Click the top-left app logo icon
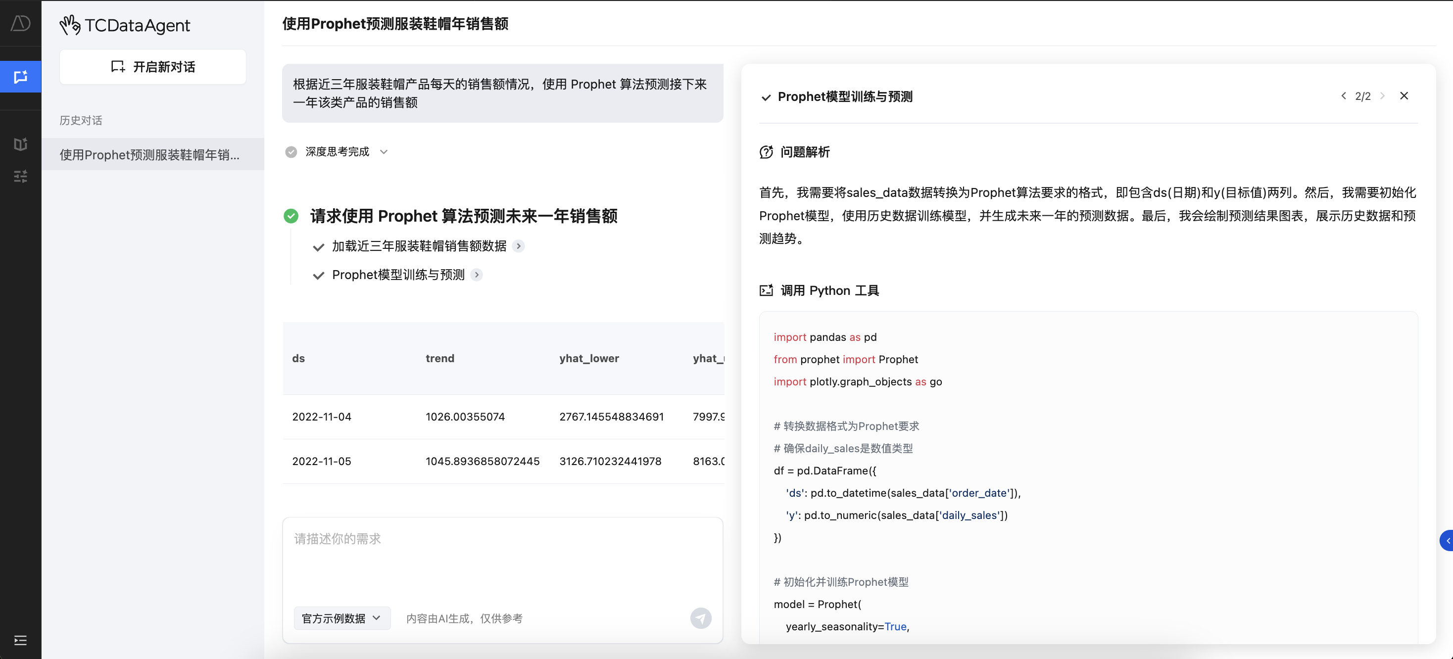Image resolution: width=1453 pixels, height=659 pixels. 20,23
